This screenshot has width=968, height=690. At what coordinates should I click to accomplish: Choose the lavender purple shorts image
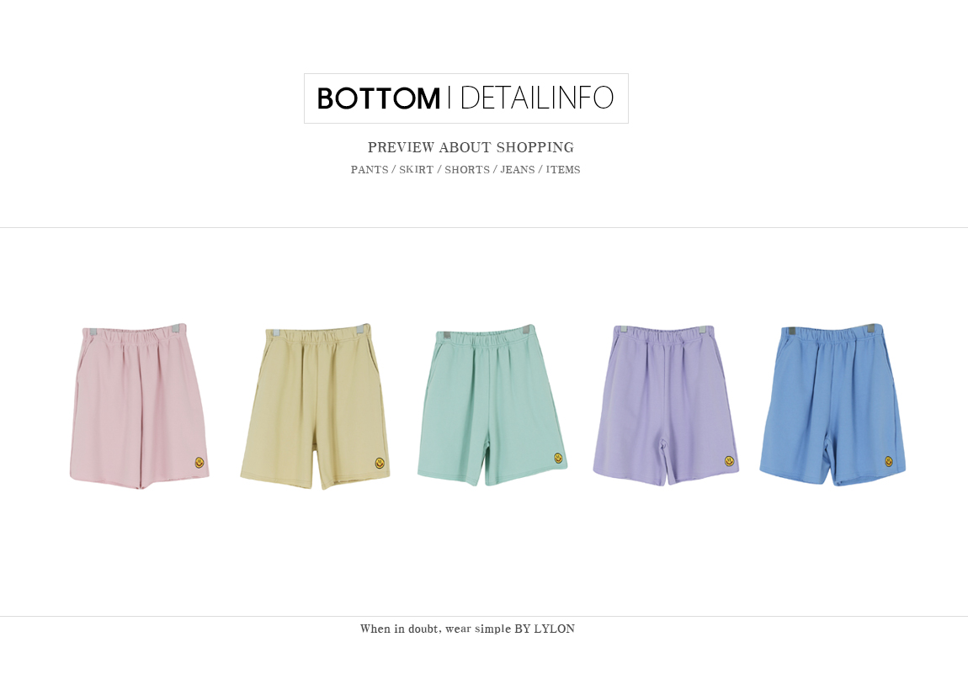(x=666, y=406)
